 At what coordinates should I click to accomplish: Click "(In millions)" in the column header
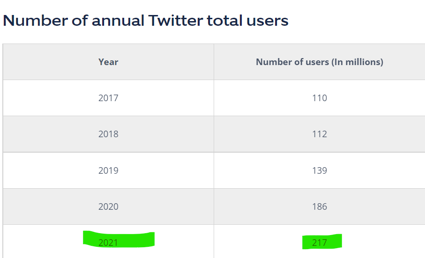(x=358, y=62)
